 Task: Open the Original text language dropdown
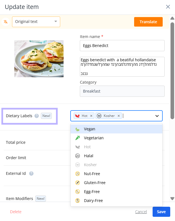[36, 22]
